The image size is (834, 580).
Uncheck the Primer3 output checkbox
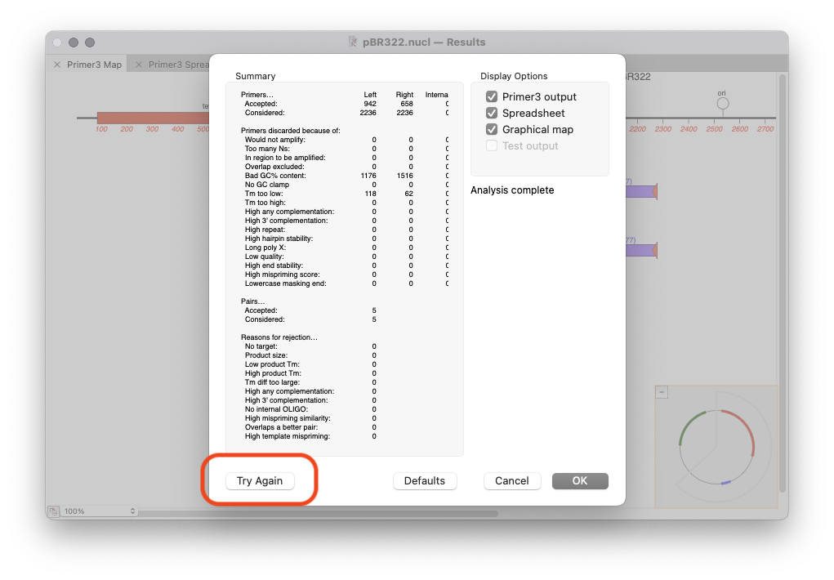[x=492, y=97]
